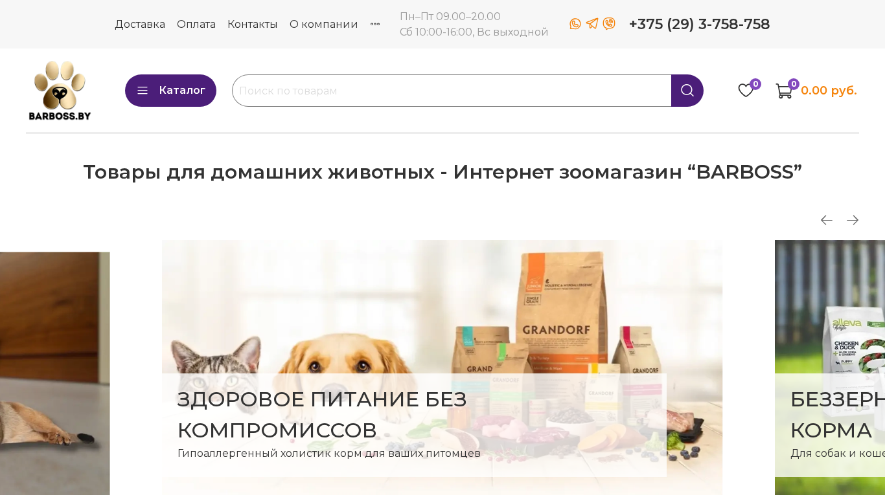
Task: Expand more menu items with three dots
Action: pyautogui.click(x=375, y=24)
